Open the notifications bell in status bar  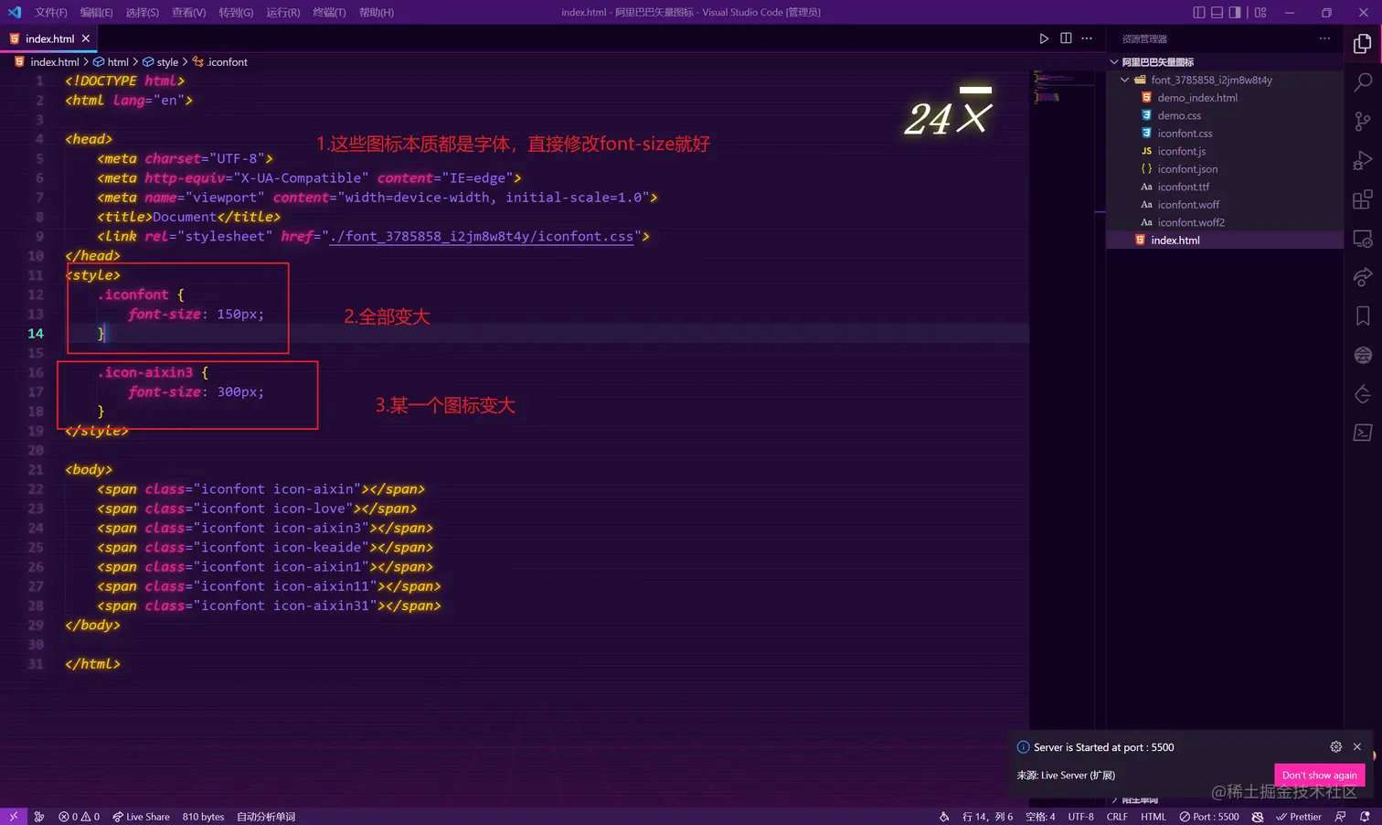(1365, 817)
